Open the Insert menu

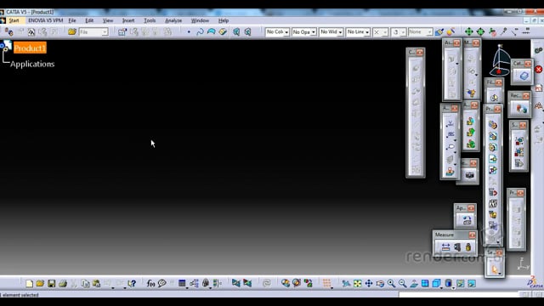tap(128, 20)
